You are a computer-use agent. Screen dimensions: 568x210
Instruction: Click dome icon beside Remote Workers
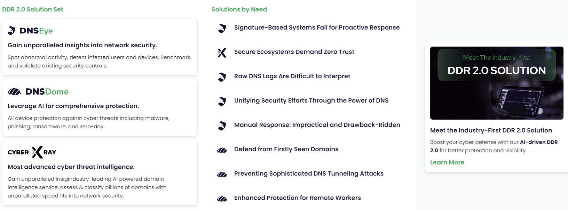coord(222,199)
